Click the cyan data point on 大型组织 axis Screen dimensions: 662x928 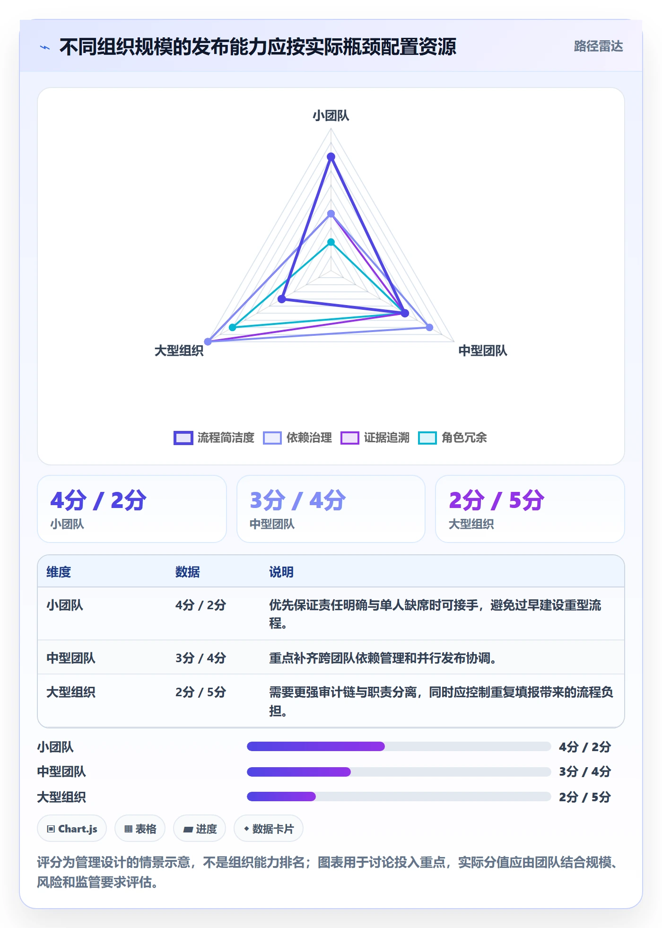(232, 327)
